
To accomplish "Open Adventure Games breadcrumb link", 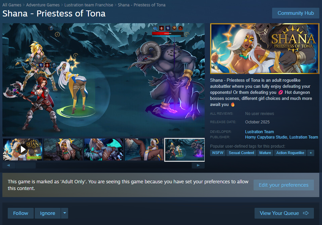I will [x=43, y=5].
